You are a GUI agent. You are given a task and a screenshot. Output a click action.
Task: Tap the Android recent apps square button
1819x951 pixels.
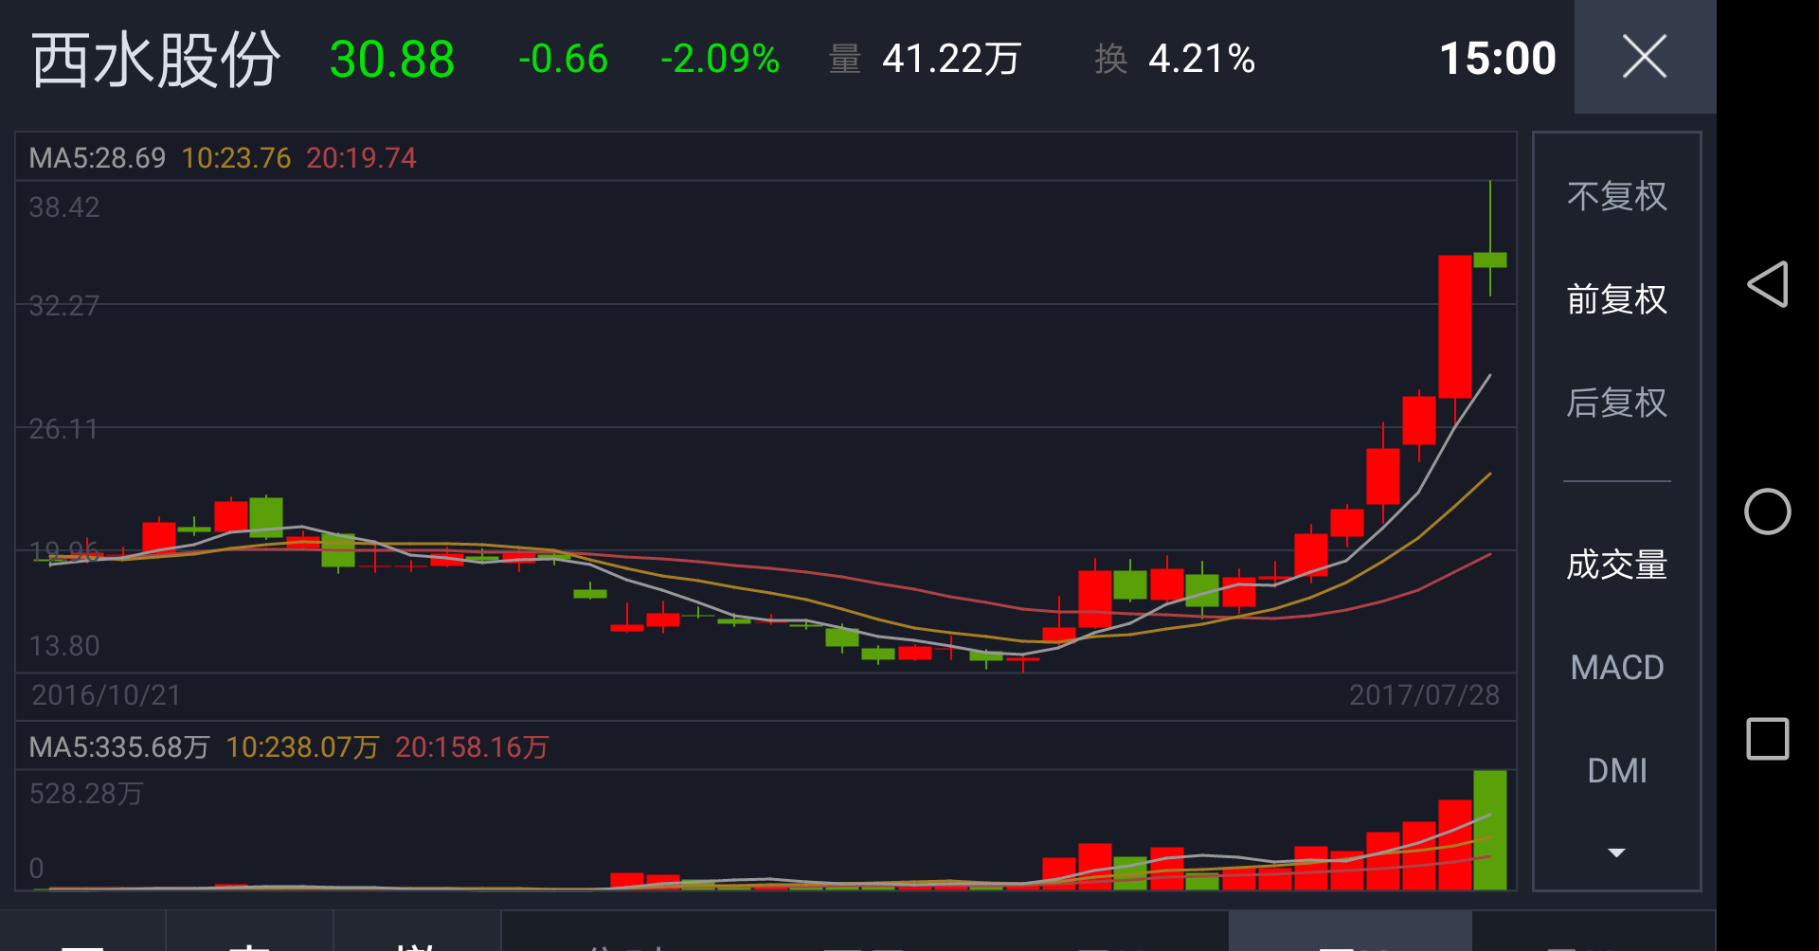[1768, 739]
